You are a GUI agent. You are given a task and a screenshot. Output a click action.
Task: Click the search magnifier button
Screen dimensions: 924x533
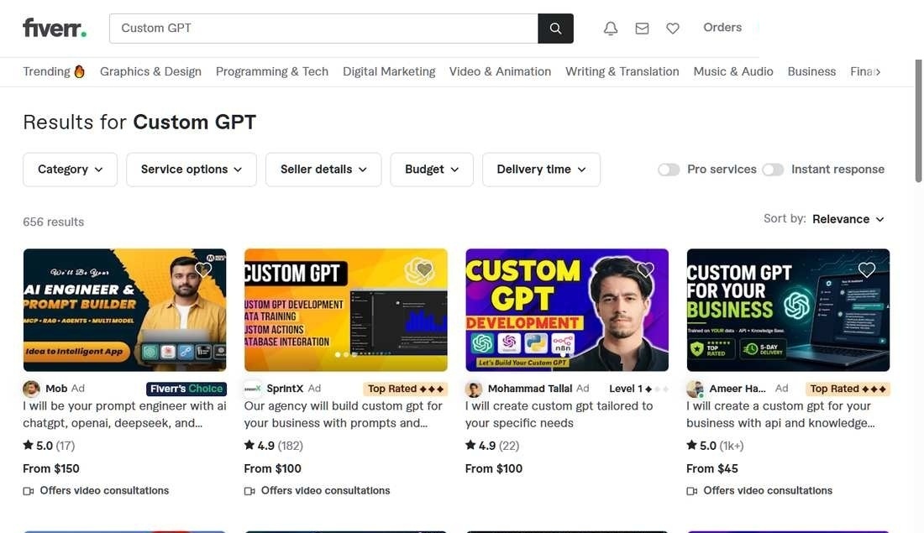[555, 29]
